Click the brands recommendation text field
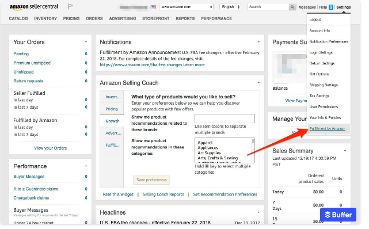This screenshot has height=229, width=369. tap(225, 119)
